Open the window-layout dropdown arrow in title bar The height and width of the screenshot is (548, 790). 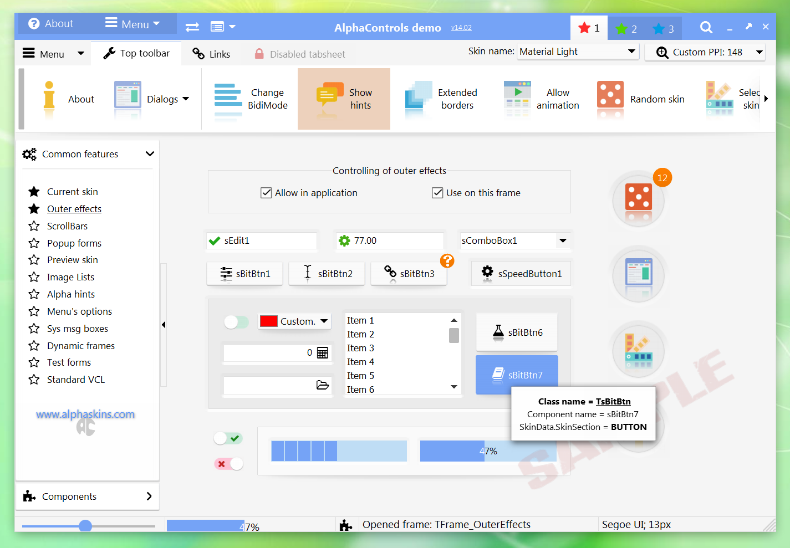point(232,27)
